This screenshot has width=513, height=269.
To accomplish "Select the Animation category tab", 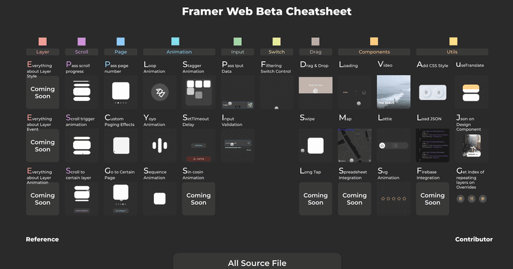I will coord(179,52).
